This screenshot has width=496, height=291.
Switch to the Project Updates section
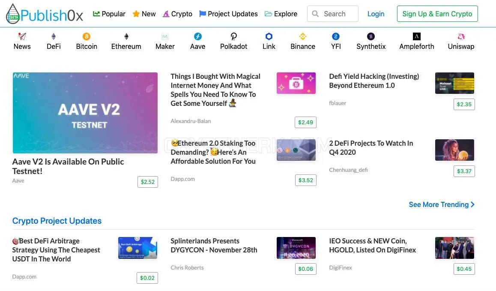click(228, 14)
